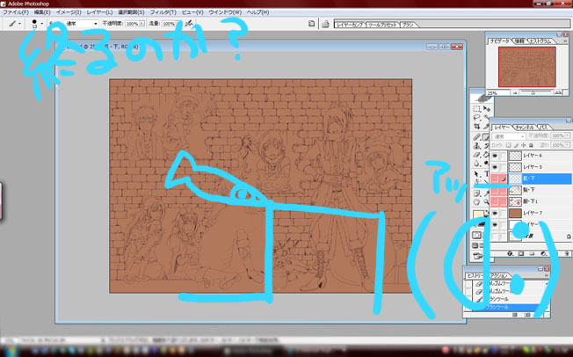This screenshot has width=573, height=357.
Task: Select the Zoom magnifier tool
Action: pos(486,202)
